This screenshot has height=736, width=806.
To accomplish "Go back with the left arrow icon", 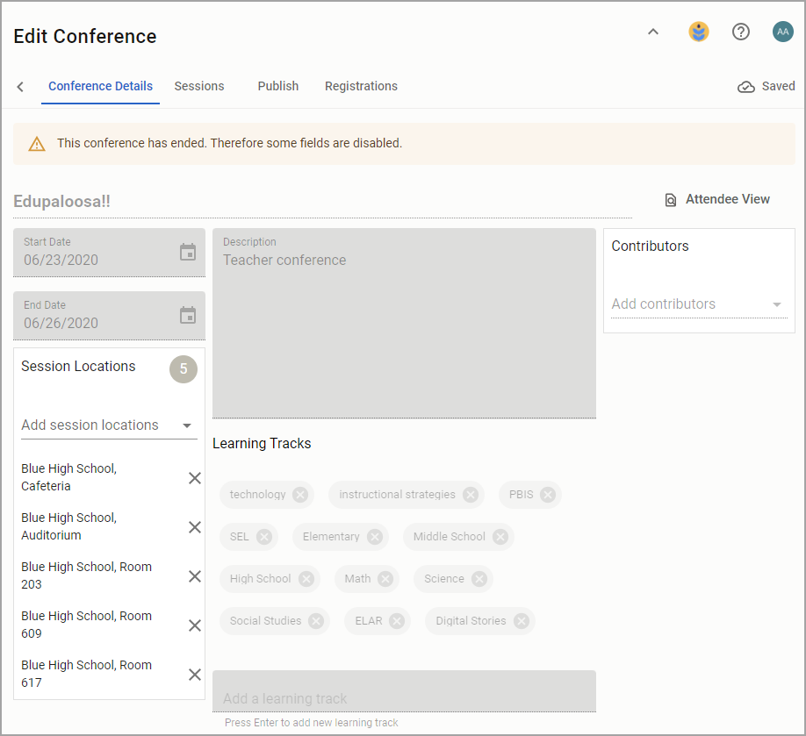I will pyautogui.click(x=20, y=86).
